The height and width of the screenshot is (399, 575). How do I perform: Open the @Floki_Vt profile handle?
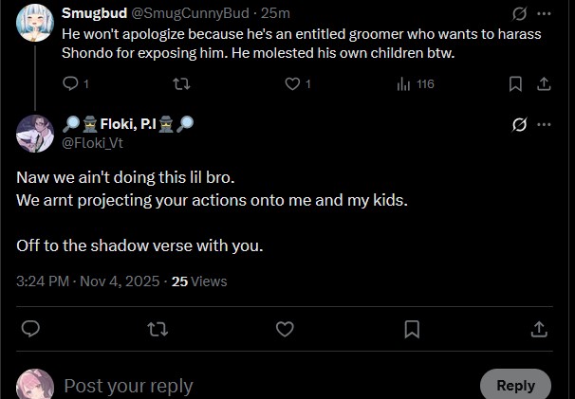[92, 143]
